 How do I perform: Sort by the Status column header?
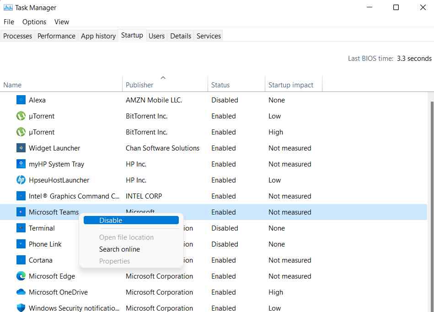point(236,85)
